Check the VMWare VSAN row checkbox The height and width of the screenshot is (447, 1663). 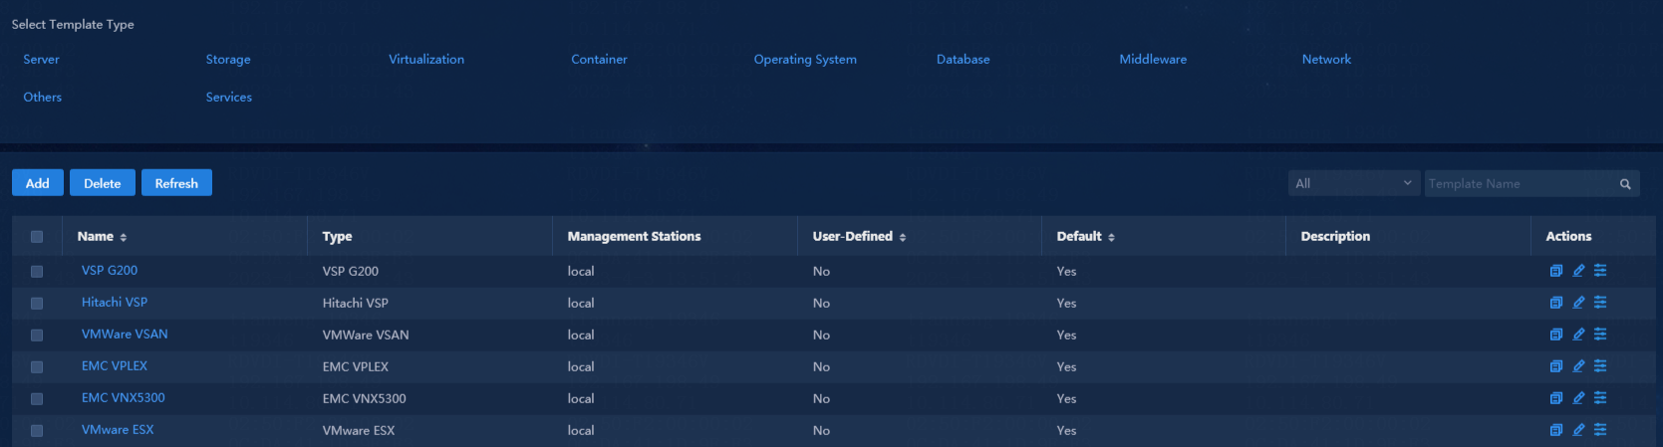click(x=37, y=335)
